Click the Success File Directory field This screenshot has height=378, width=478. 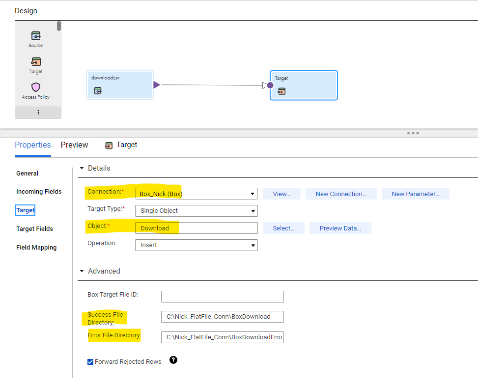coord(222,317)
